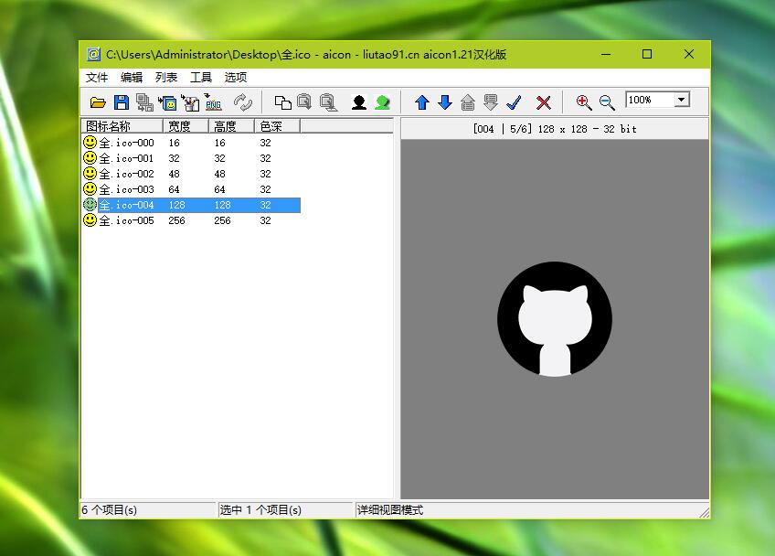Open the 100% zoom dropdown arrow
775x556 pixels.
pos(682,100)
